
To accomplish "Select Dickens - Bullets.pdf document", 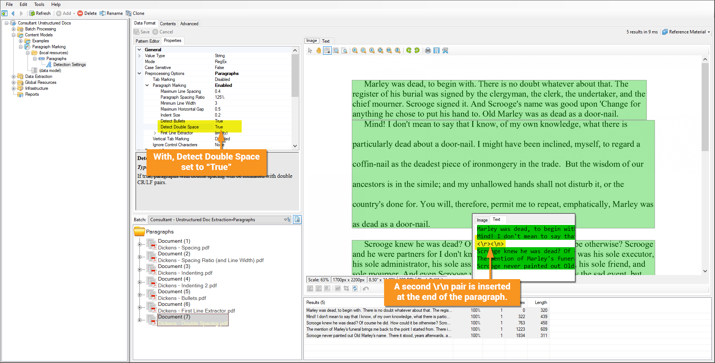I will pyautogui.click(x=182, y=298).
